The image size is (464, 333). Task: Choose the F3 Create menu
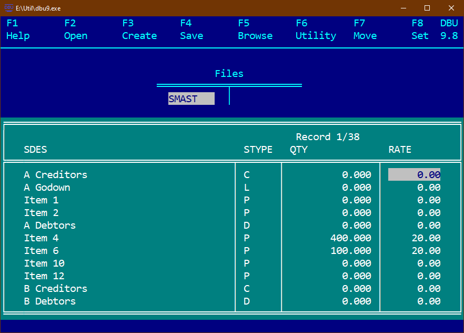[x=139, y=30]
